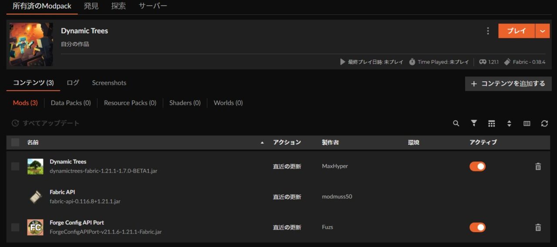Image resolution: width=557 pixels, height=247 pixels.
Task: Open the ログ tab
Action: (73, 83)
